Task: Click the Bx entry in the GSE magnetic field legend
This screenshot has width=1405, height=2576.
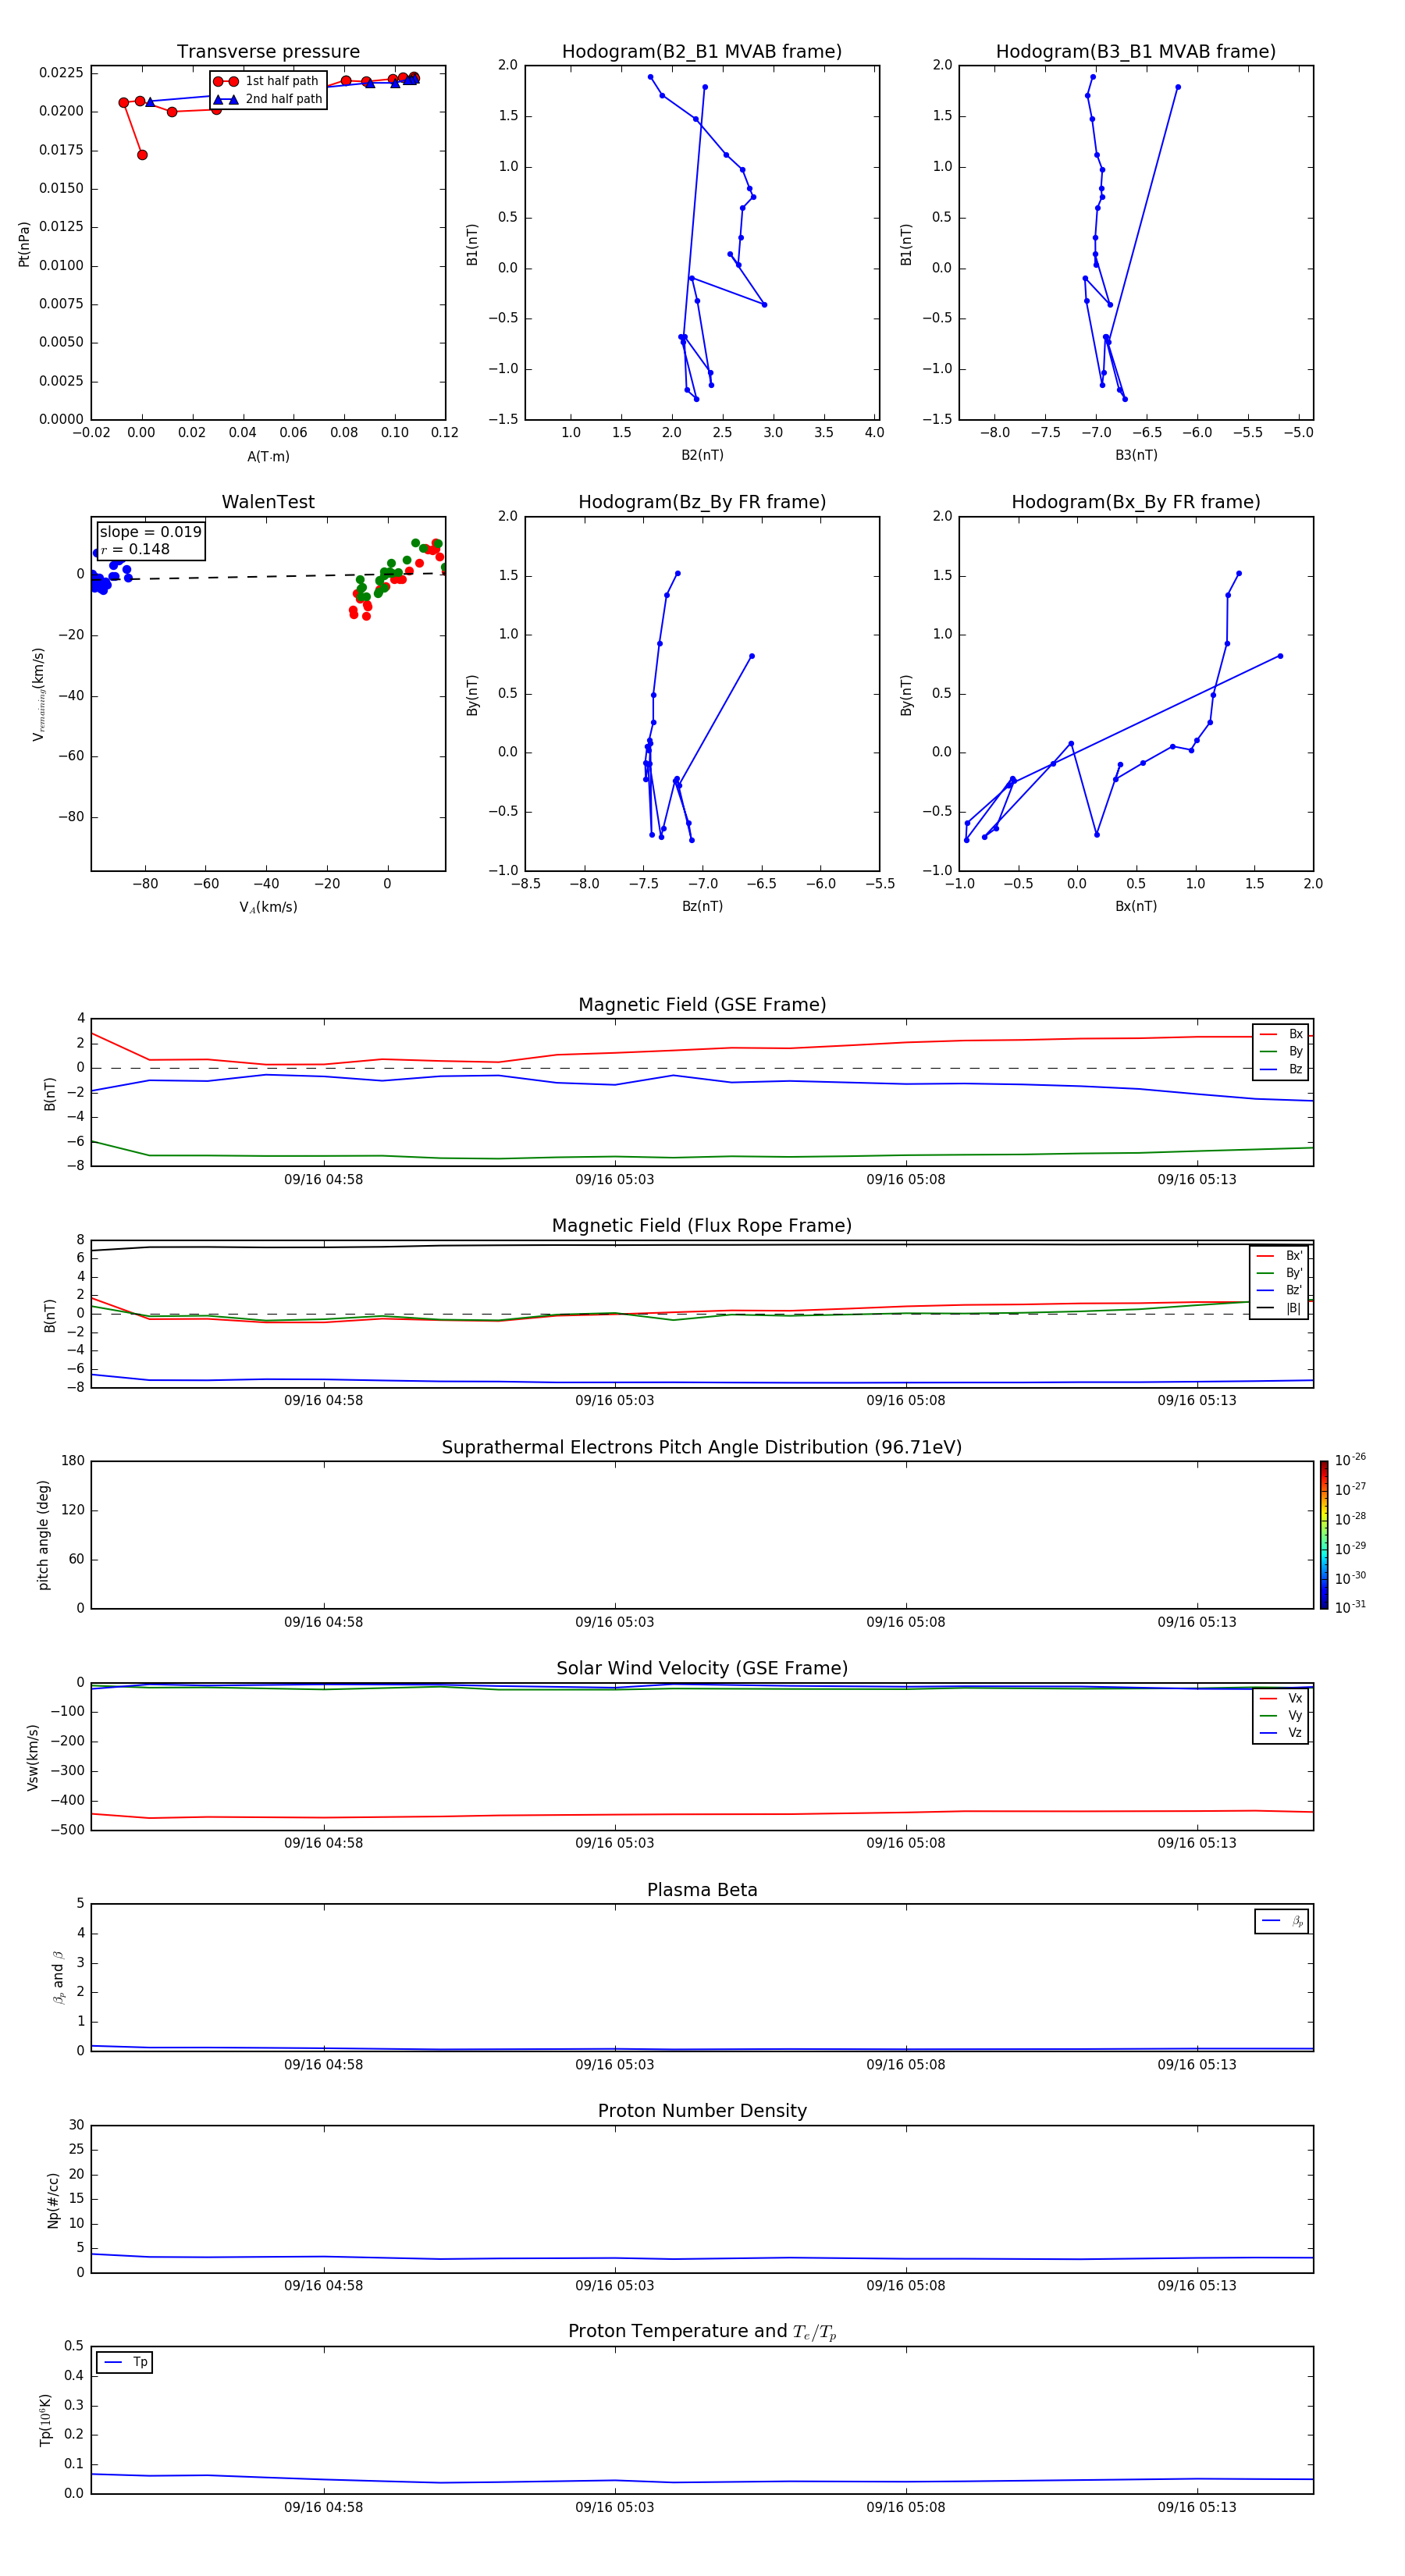Action: 1281,1035
